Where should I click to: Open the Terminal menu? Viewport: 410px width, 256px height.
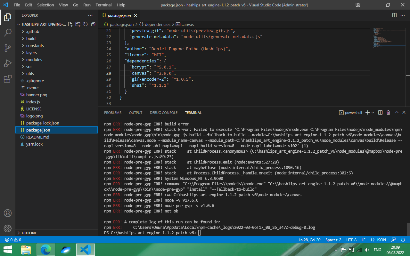click(103, 5)
